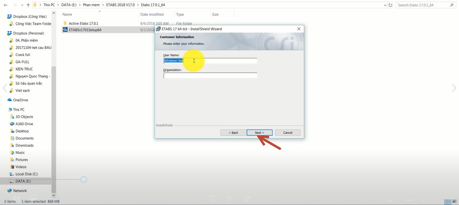Image resolution: width=459 pixels, height=205 pixels.
Task: Click the User Name text field
Action: (210, 61)
